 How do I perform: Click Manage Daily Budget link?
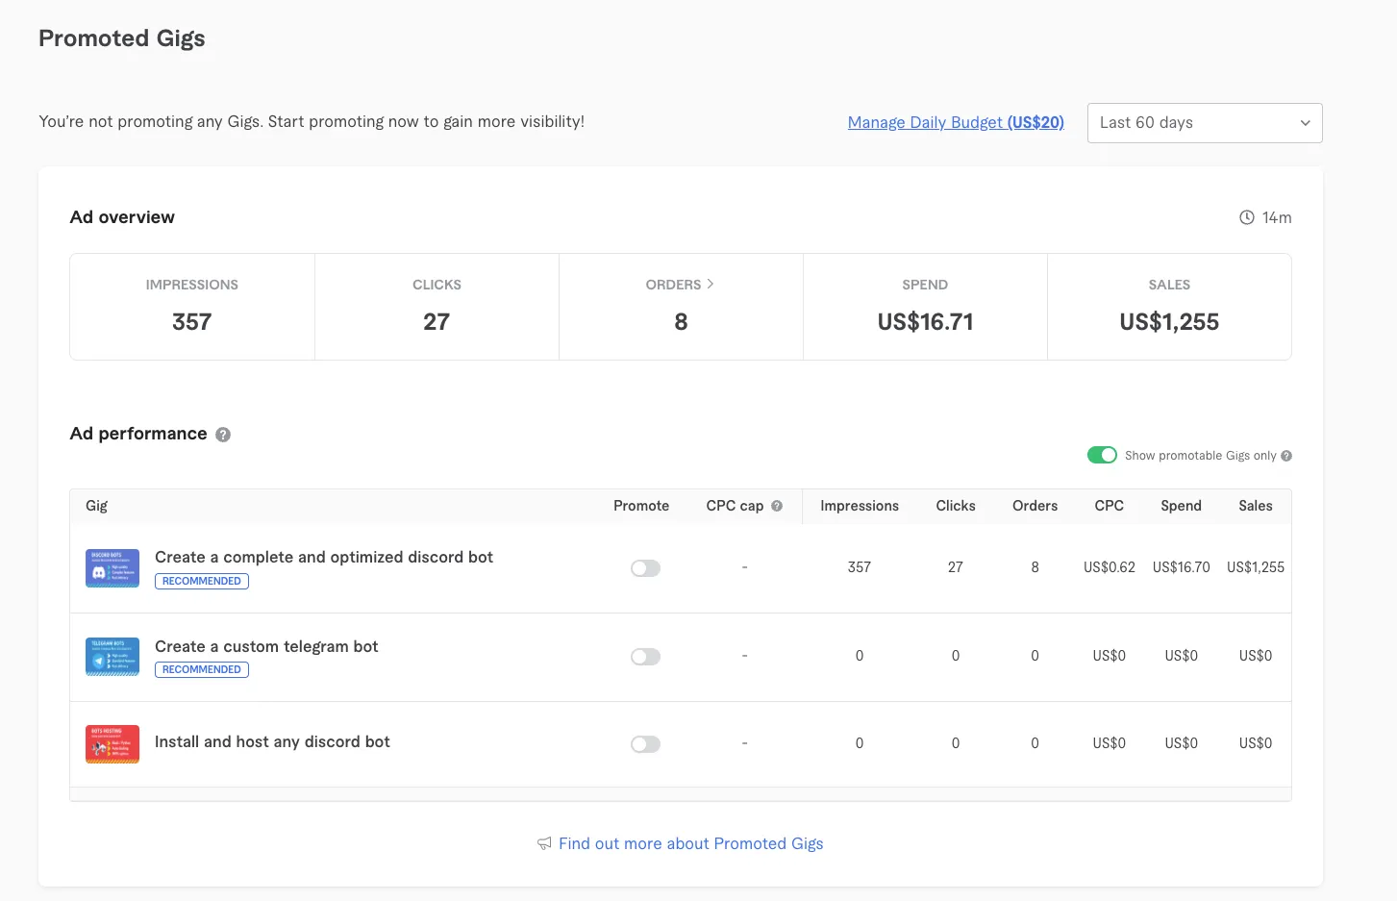pyautogui.click(x=955, y=122)
